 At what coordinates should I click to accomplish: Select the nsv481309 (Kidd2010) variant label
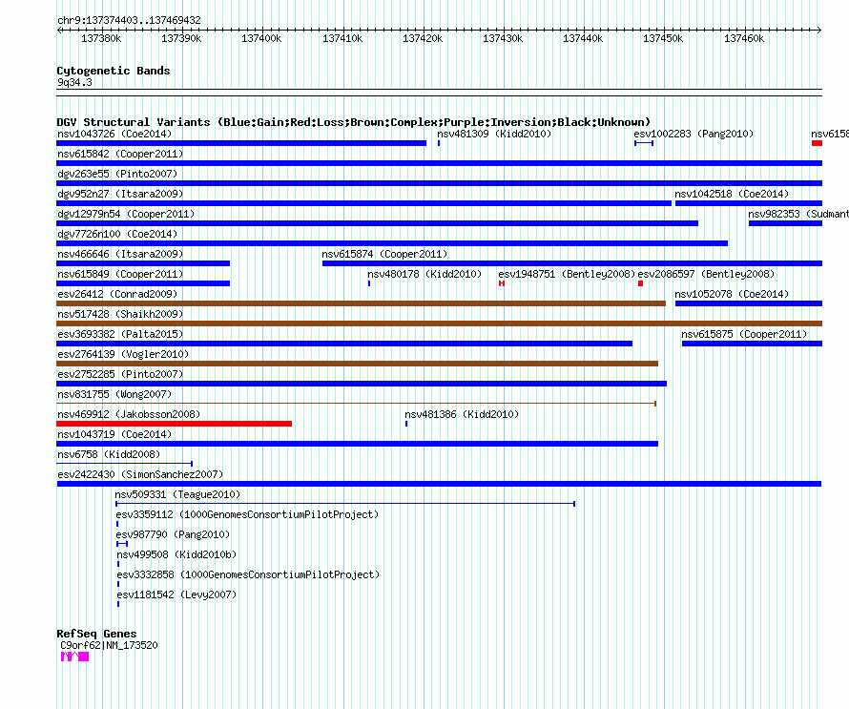point(494,134)
